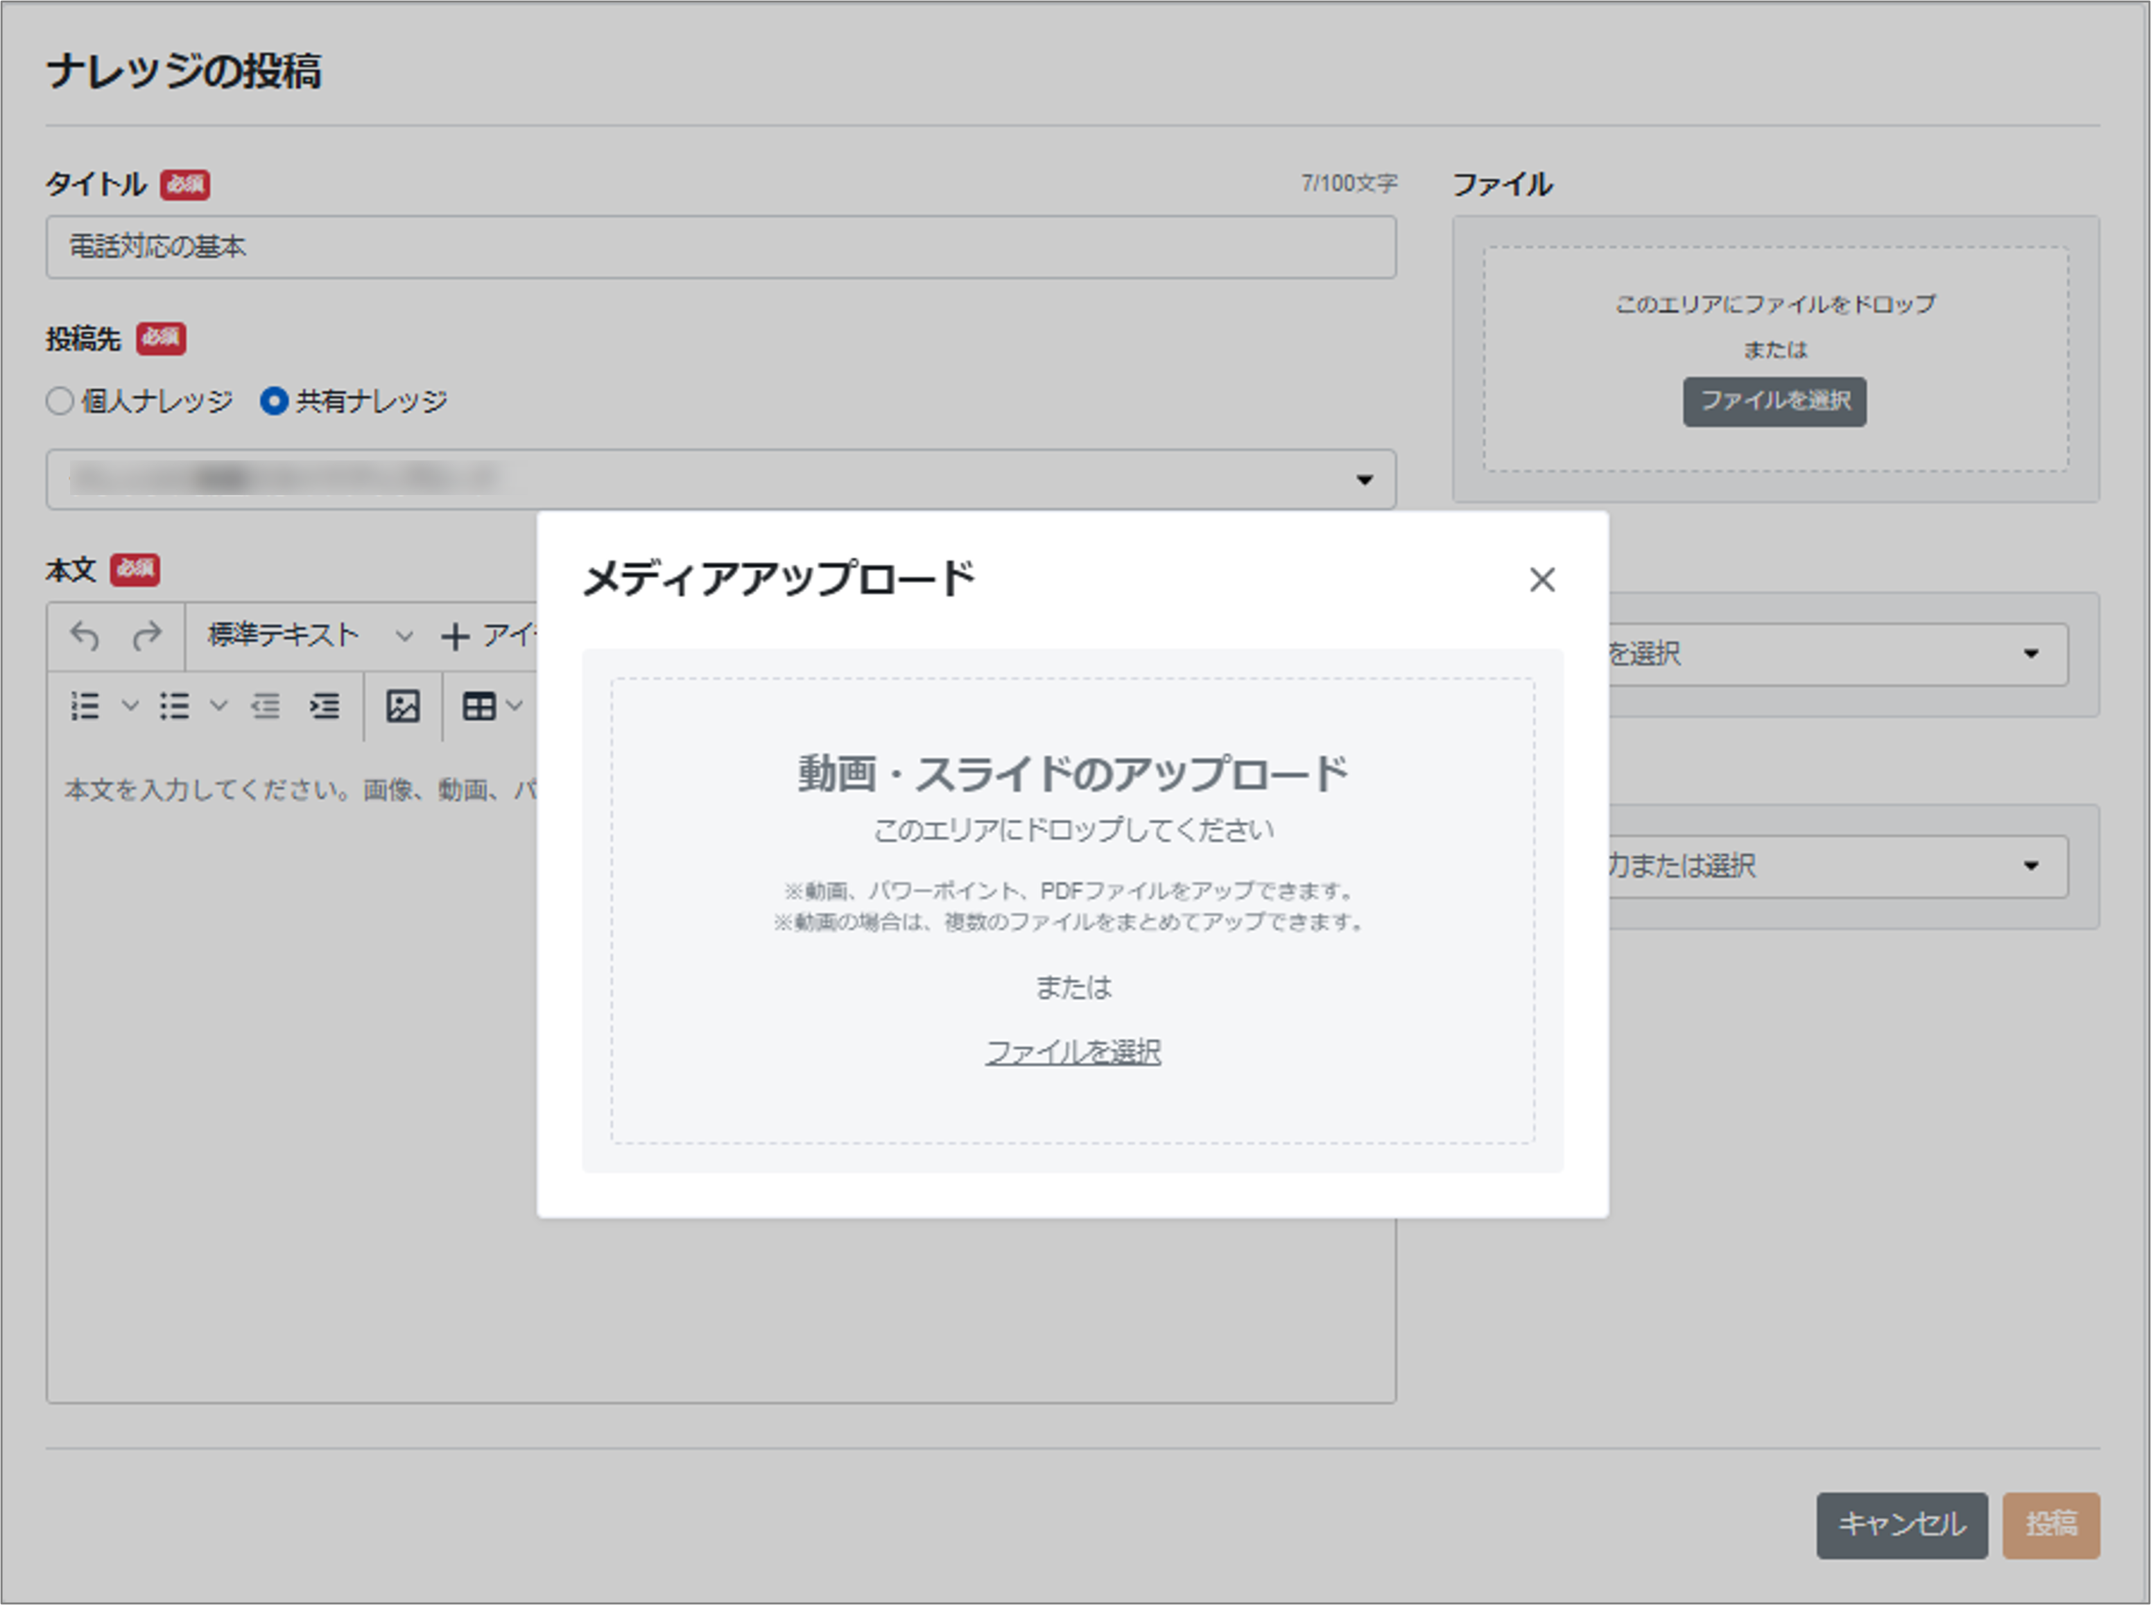The height and width of the screenshot is (1605, 2151).
Task: Click the increase indent icon
Action: 325,706
